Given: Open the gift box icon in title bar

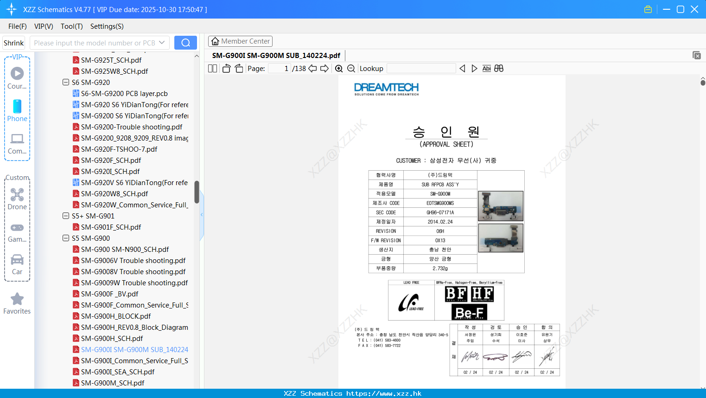Looking at the screenshot, I should point(648,9).
